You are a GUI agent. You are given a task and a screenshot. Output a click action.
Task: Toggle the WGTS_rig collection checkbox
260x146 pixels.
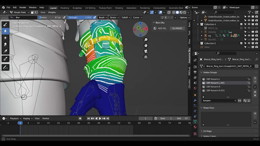tap(241, 28)
